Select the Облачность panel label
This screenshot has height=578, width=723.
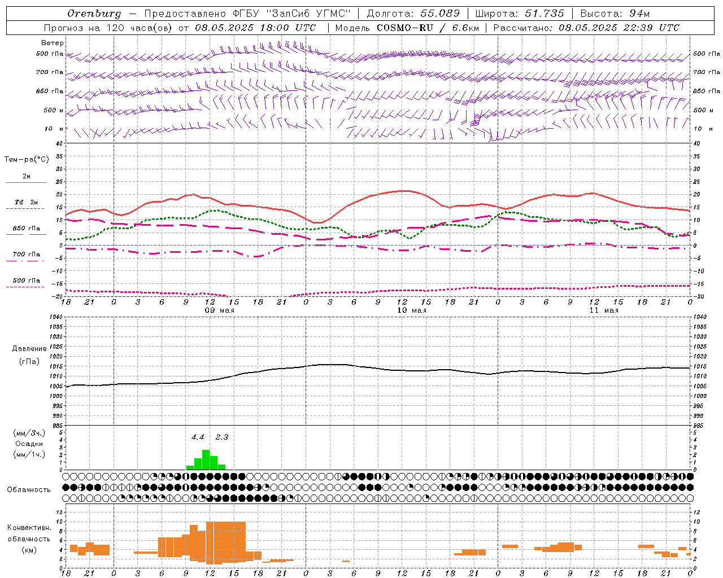pos(29,490)
